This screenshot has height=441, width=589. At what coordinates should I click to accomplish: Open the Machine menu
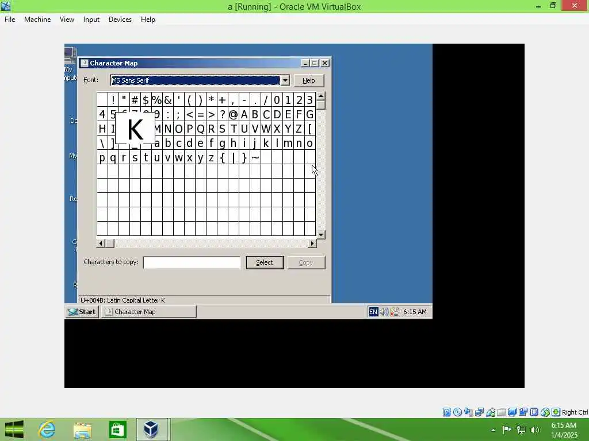37,20
